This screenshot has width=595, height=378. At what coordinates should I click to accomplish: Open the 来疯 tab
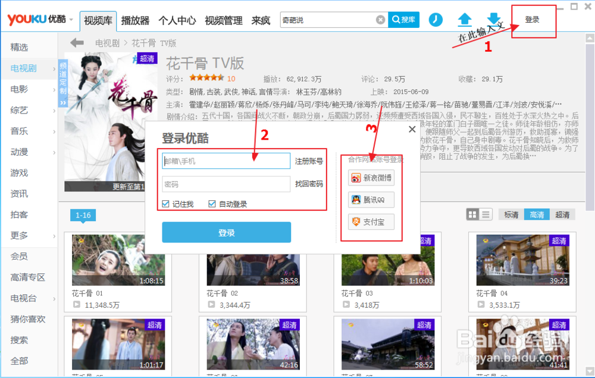click(x=261, y=20)
